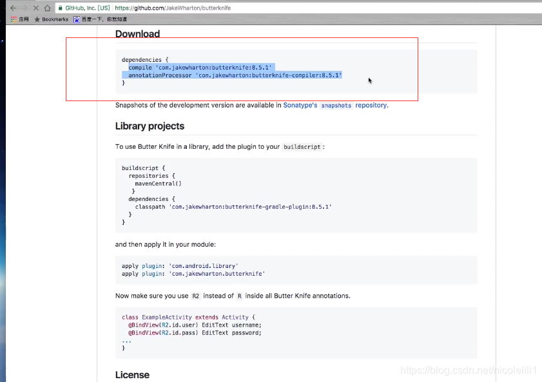
Task: Open the Bookmarks star folder
Action: 51,19
